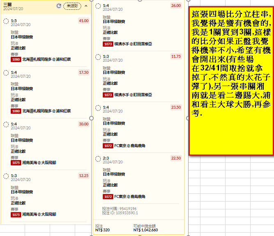This screenshot has width=274, height=236.
Task: Click the 1073 match code in the 26.00 entry
Action: 108,44
